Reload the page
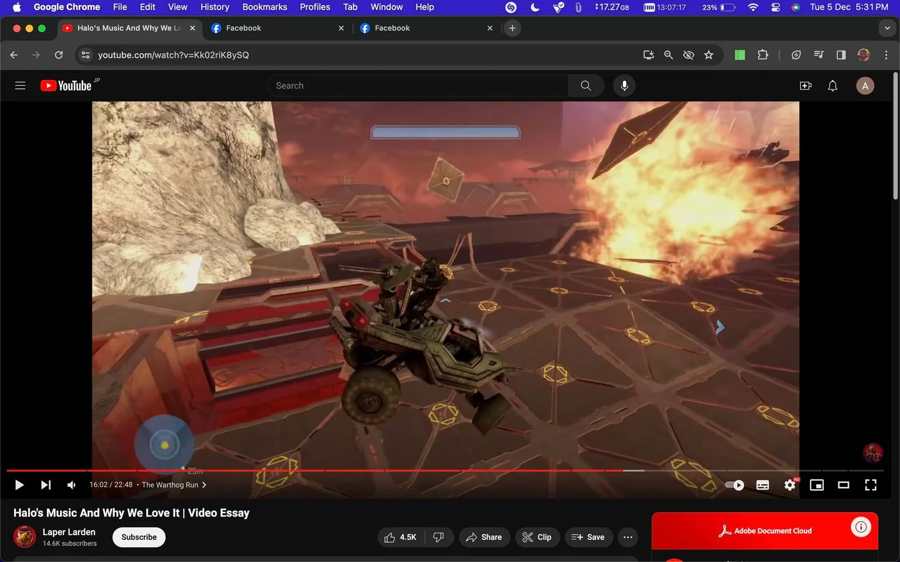 point(59,54)
